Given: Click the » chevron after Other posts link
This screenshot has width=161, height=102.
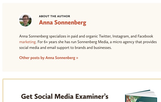Looking at the screenshot, I should click(x=77, y=58).
